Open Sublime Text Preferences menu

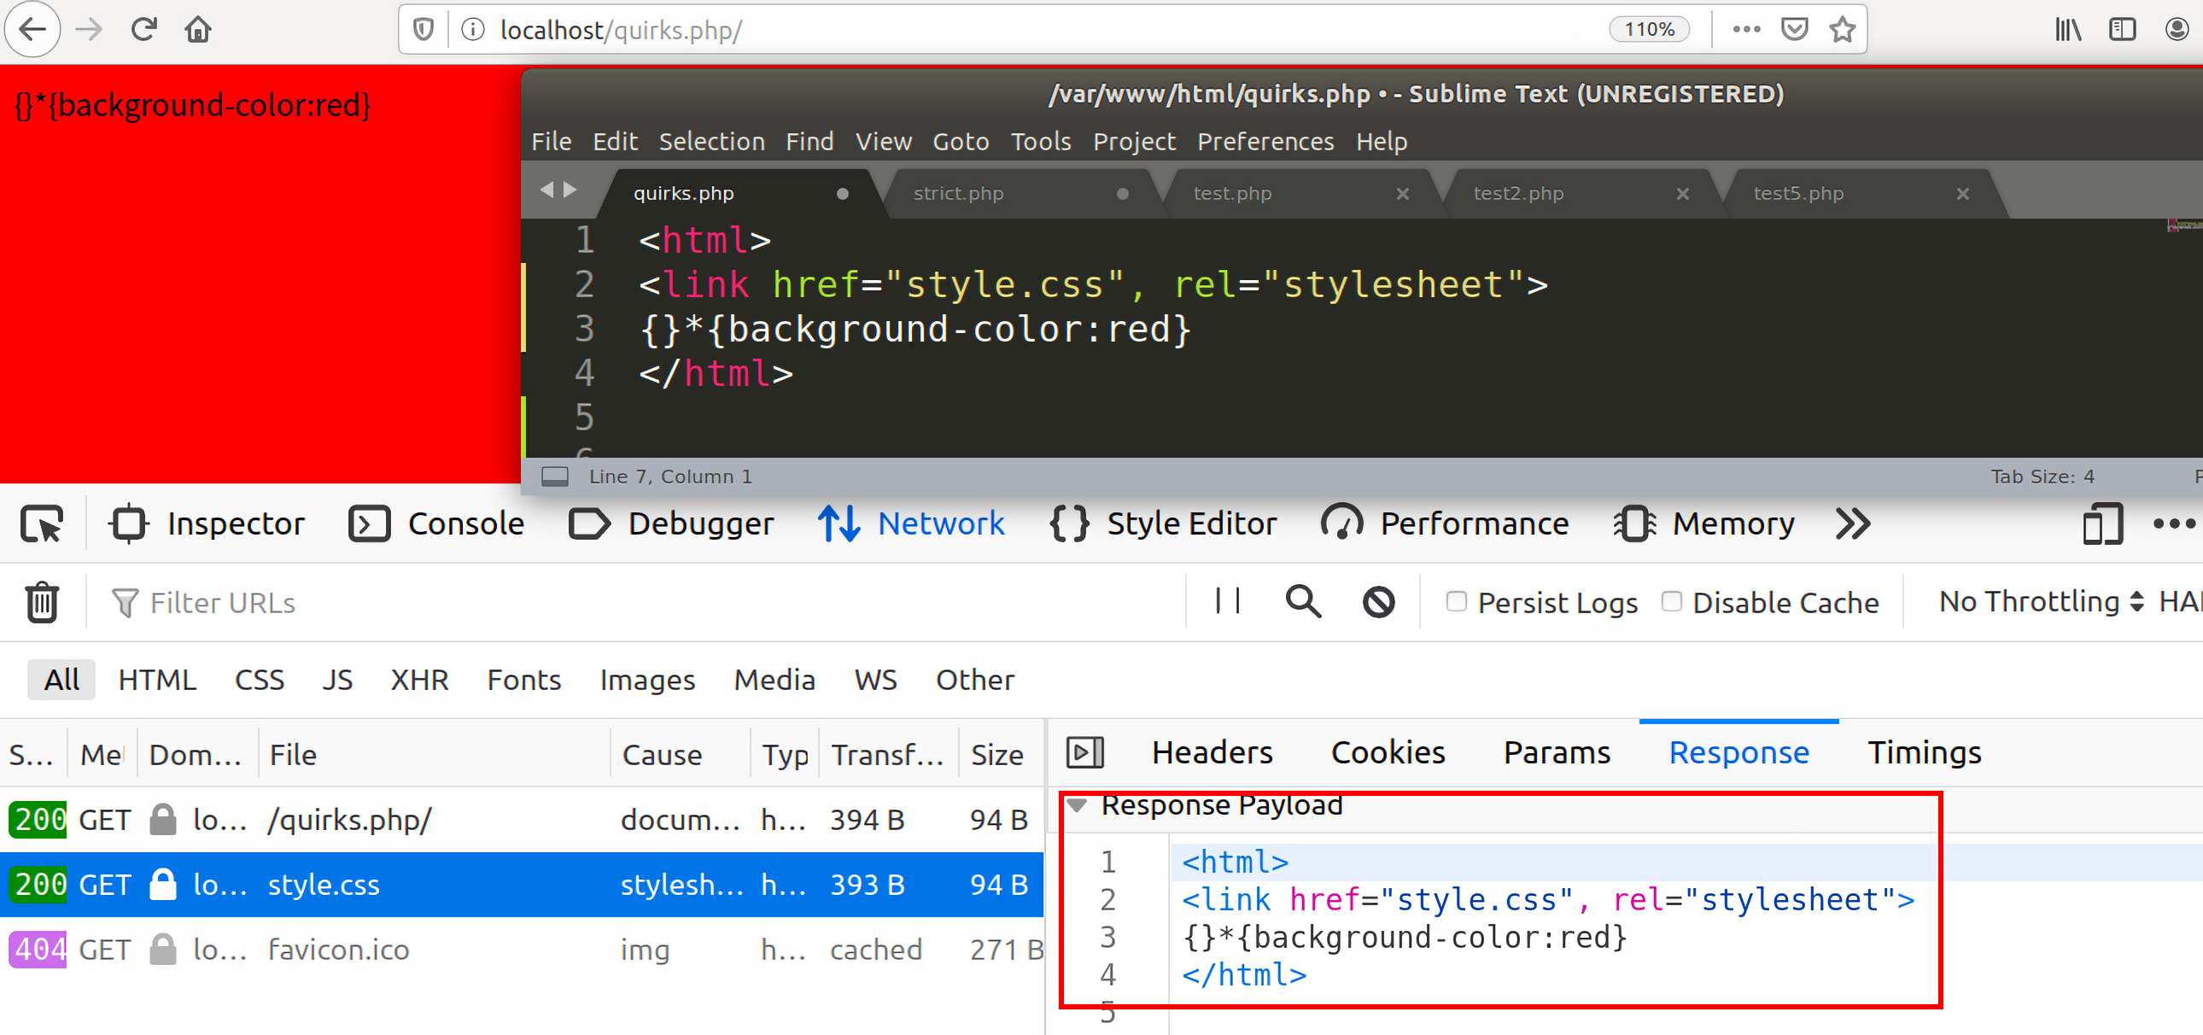click(x=1265, y=141)
